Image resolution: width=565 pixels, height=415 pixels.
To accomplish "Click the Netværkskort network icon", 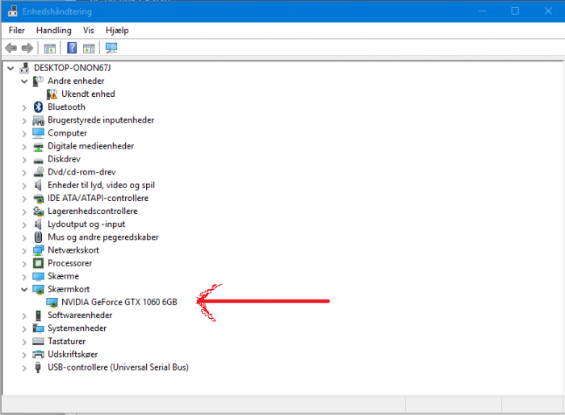I will [x=38, y=250].
